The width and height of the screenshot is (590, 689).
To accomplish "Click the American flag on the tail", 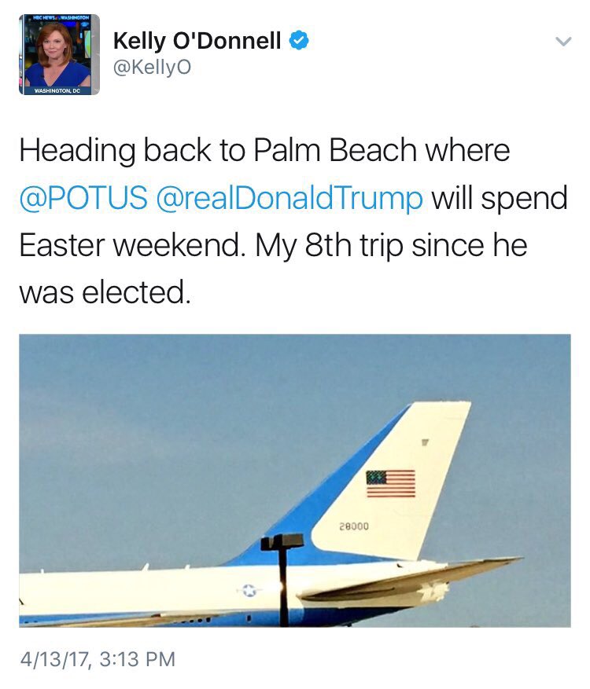I will click(x=391, y=484).
